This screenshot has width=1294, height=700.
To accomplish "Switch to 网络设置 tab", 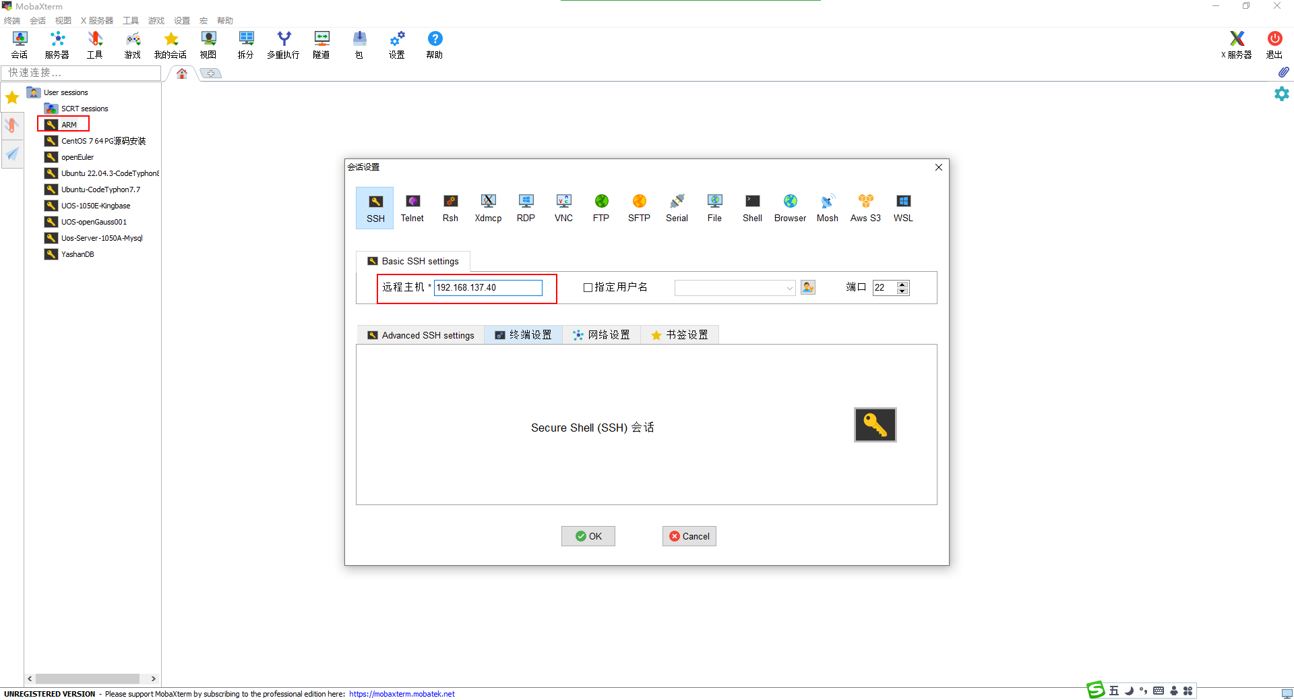I will coord(602,335).
